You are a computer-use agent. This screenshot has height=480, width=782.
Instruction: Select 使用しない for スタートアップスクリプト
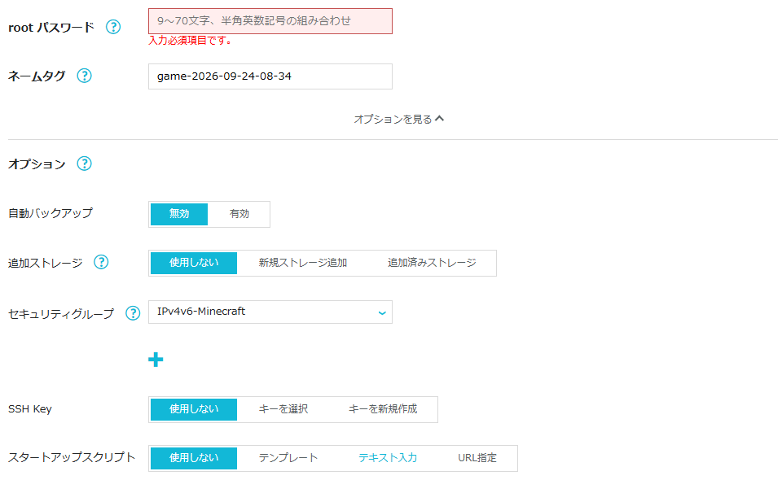pos(194,458)
